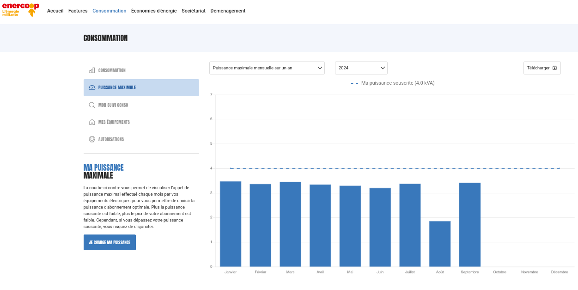Click the Septembre bar in the chart

tap(470, 225)
